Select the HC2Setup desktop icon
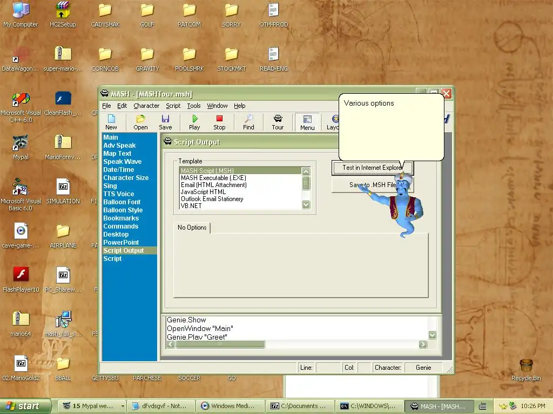This screenshot has width=553, height=414. coord(63,15)
